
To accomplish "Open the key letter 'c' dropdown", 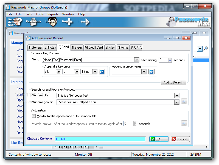I will 77,72.
